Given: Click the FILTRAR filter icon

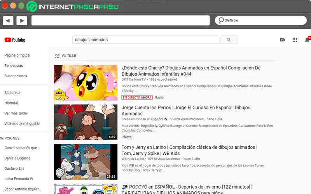Looking at the screenshot, I should pyautogui.click(x=57, y=56).
